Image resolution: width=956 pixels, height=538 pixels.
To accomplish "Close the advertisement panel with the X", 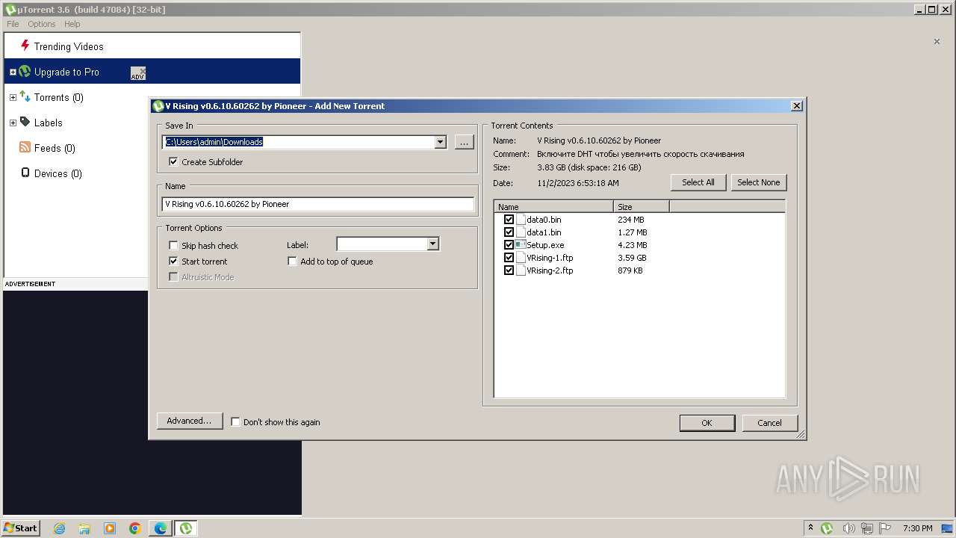I will 937,42.
